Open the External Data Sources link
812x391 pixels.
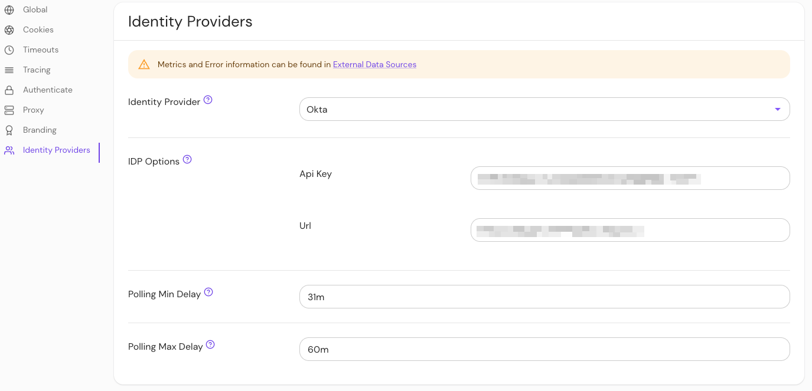[374, 64]
